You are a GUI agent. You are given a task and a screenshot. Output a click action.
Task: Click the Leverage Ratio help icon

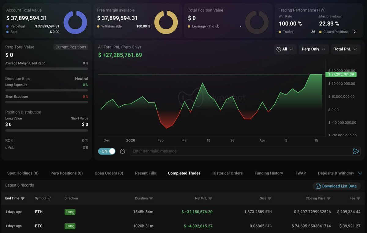(x=217, y=27)
